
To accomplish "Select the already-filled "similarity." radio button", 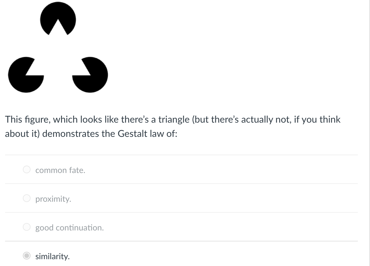I will pyautogui.click(x=27, y=255).
